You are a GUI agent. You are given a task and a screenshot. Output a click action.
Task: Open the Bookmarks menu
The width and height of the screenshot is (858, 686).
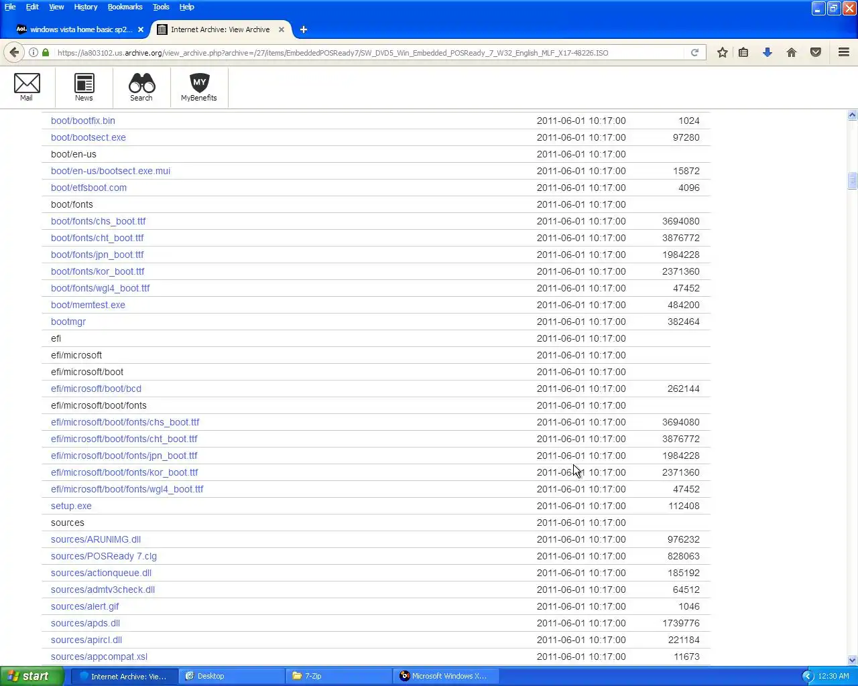click(125, 7)
